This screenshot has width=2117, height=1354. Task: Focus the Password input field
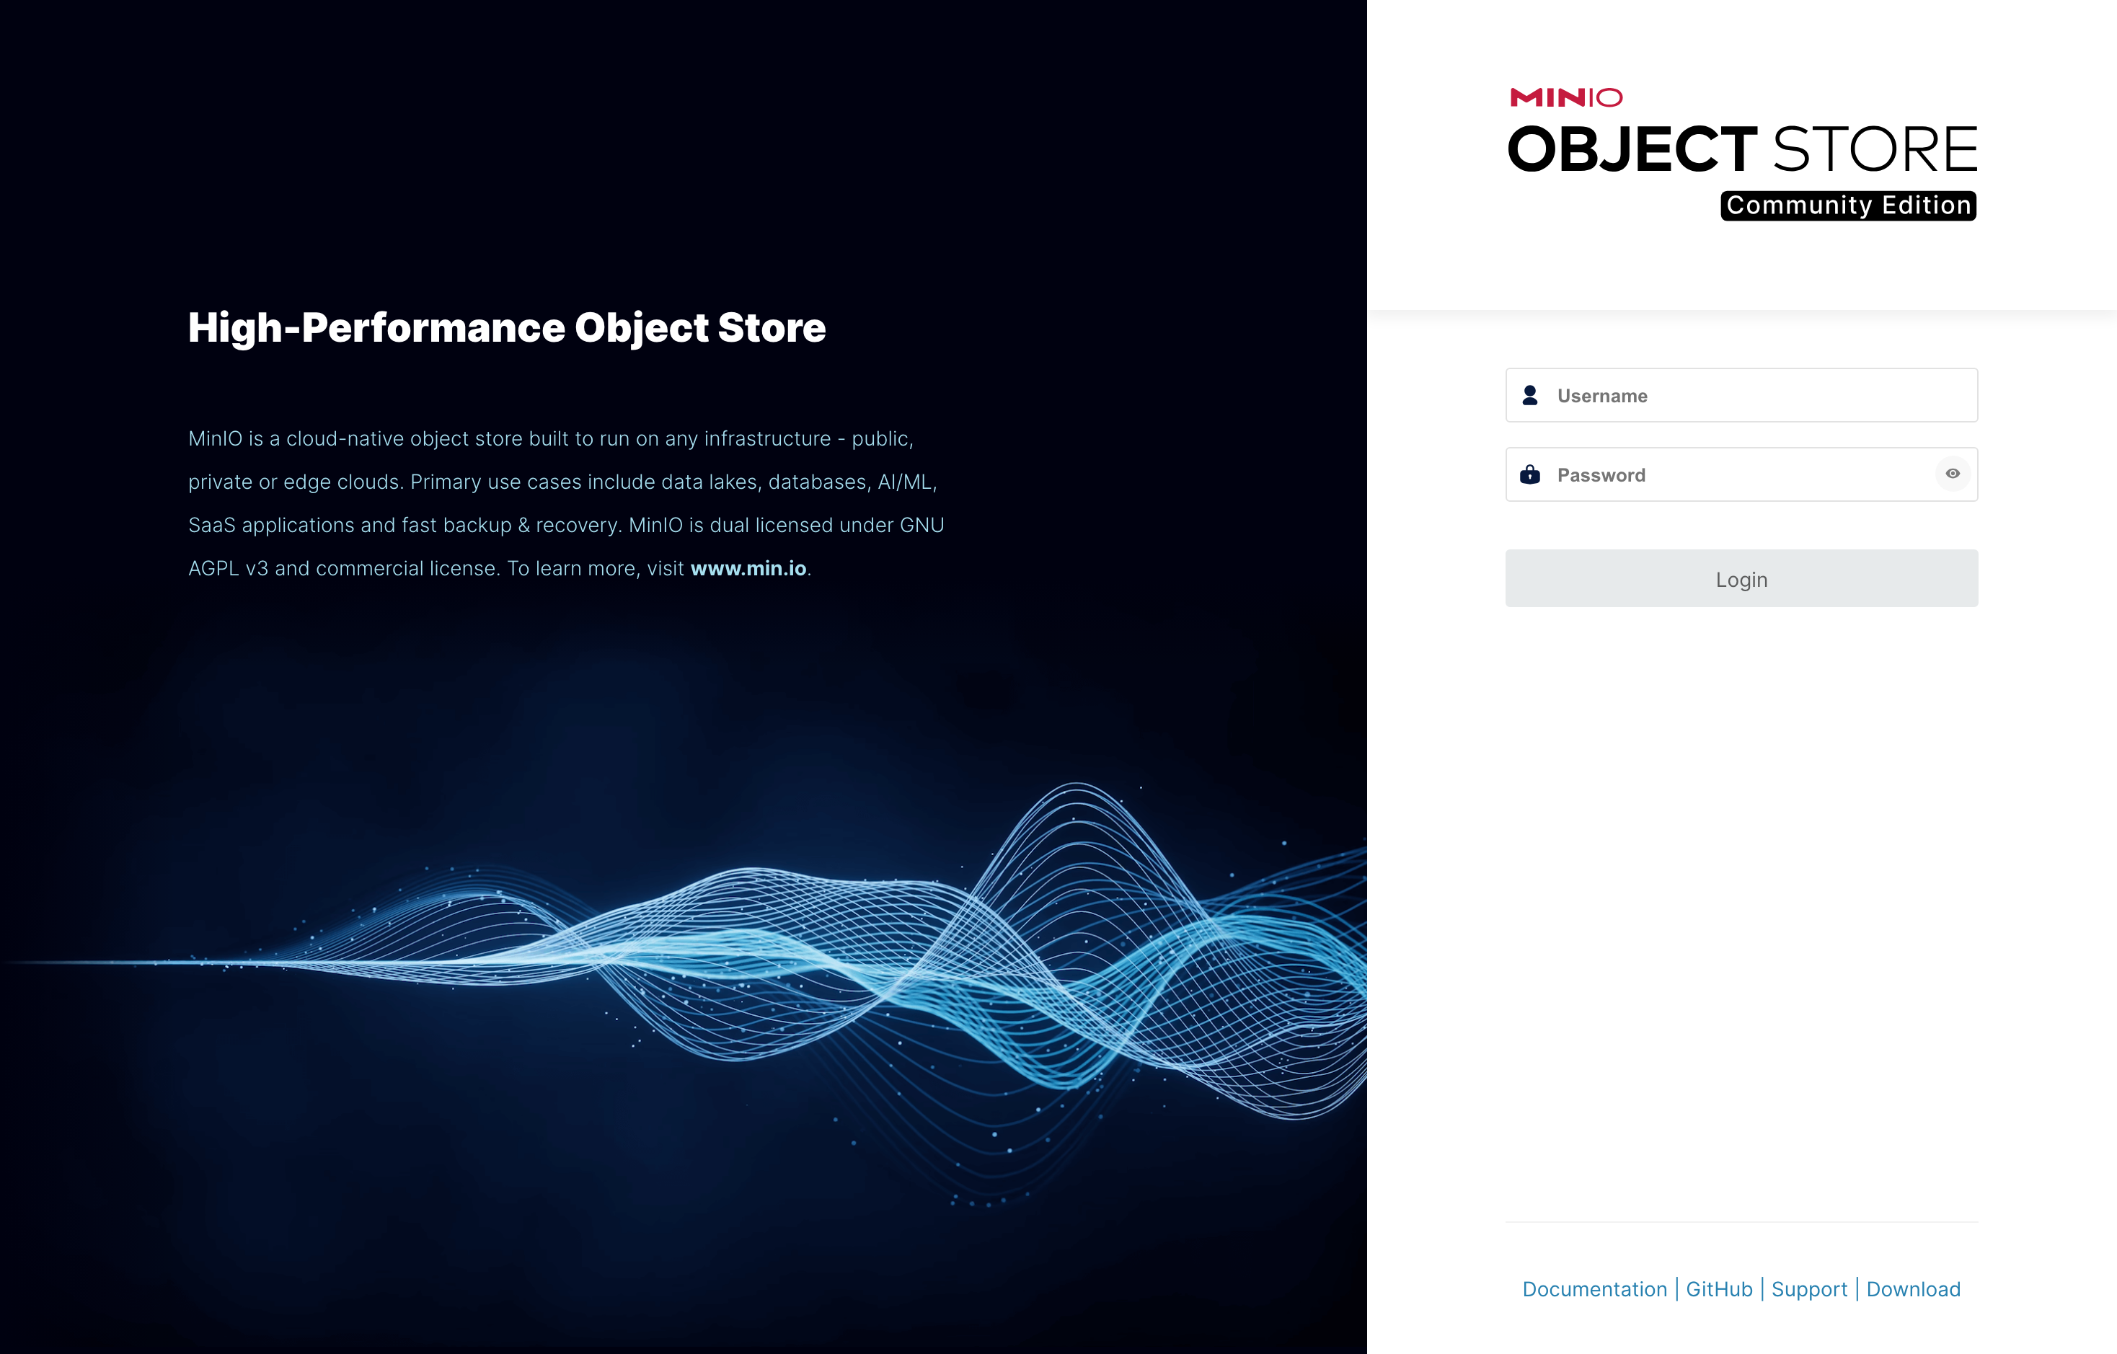1741,475
